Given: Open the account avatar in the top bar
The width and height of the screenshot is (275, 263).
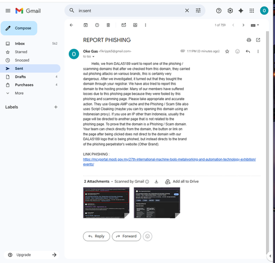Looking at the screenshot, I should coord(264,10).
